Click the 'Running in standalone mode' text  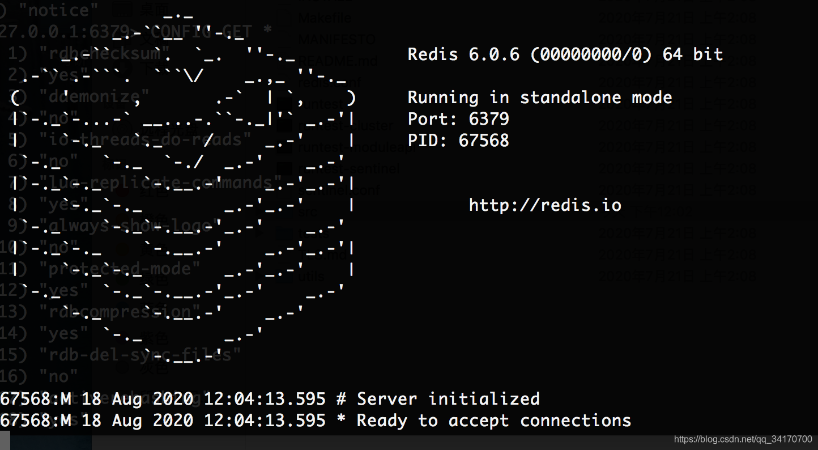tap(540, 98)
